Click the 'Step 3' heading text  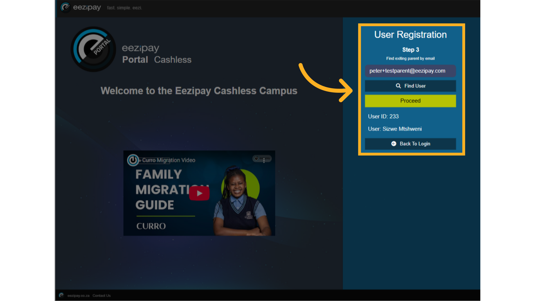[410, 50]
